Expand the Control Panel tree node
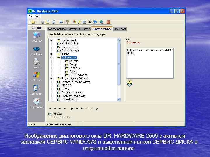This screenshot has height=157, width=210. click(51, 40)
